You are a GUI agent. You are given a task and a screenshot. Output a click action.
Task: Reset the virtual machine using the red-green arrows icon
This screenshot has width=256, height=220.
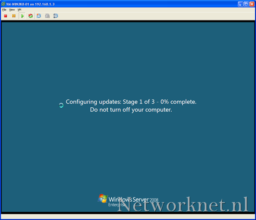pyautogui.click(x=31, y=16)
